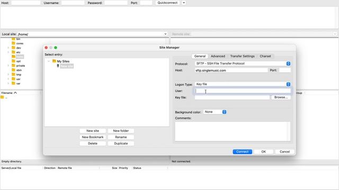Screen dimensions: 339x190
Task: Click the My Sites folder icon
Action: click(54, 61)
